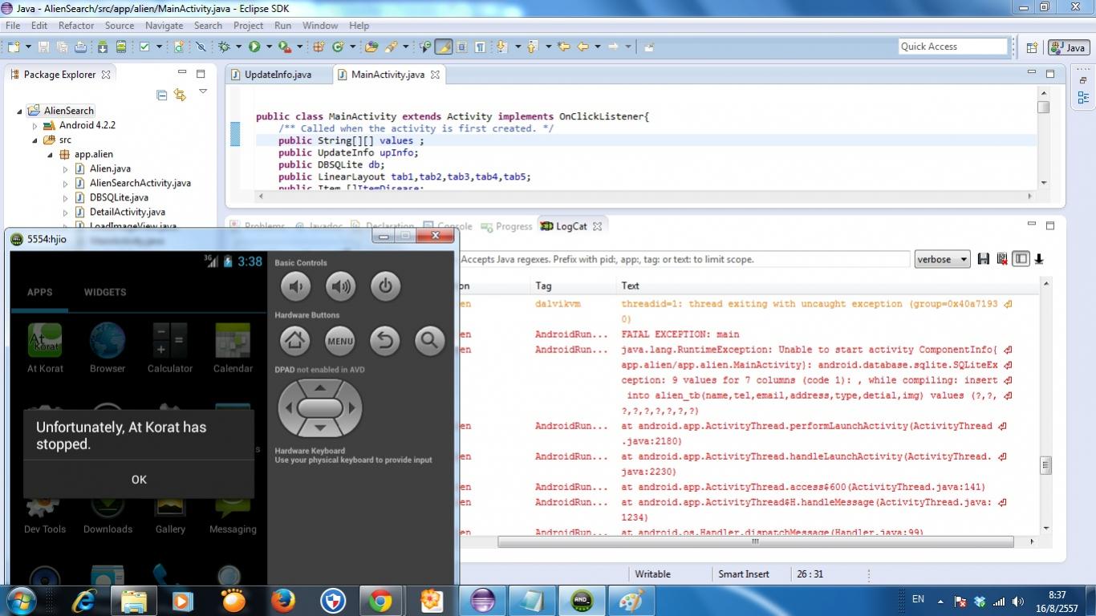
Task: Open Package Explorer View Menu triangle
Action: [x=203, y=91]
